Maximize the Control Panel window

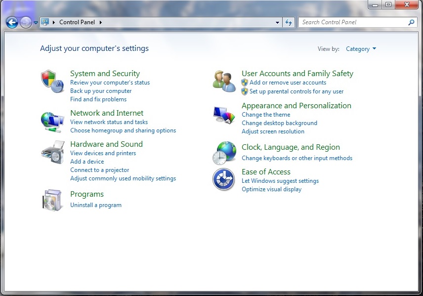388,4
